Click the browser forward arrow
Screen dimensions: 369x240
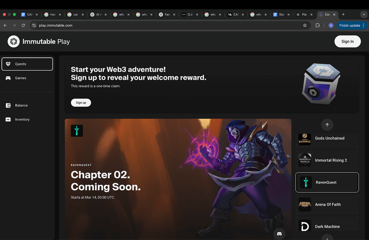click(14, 25)
